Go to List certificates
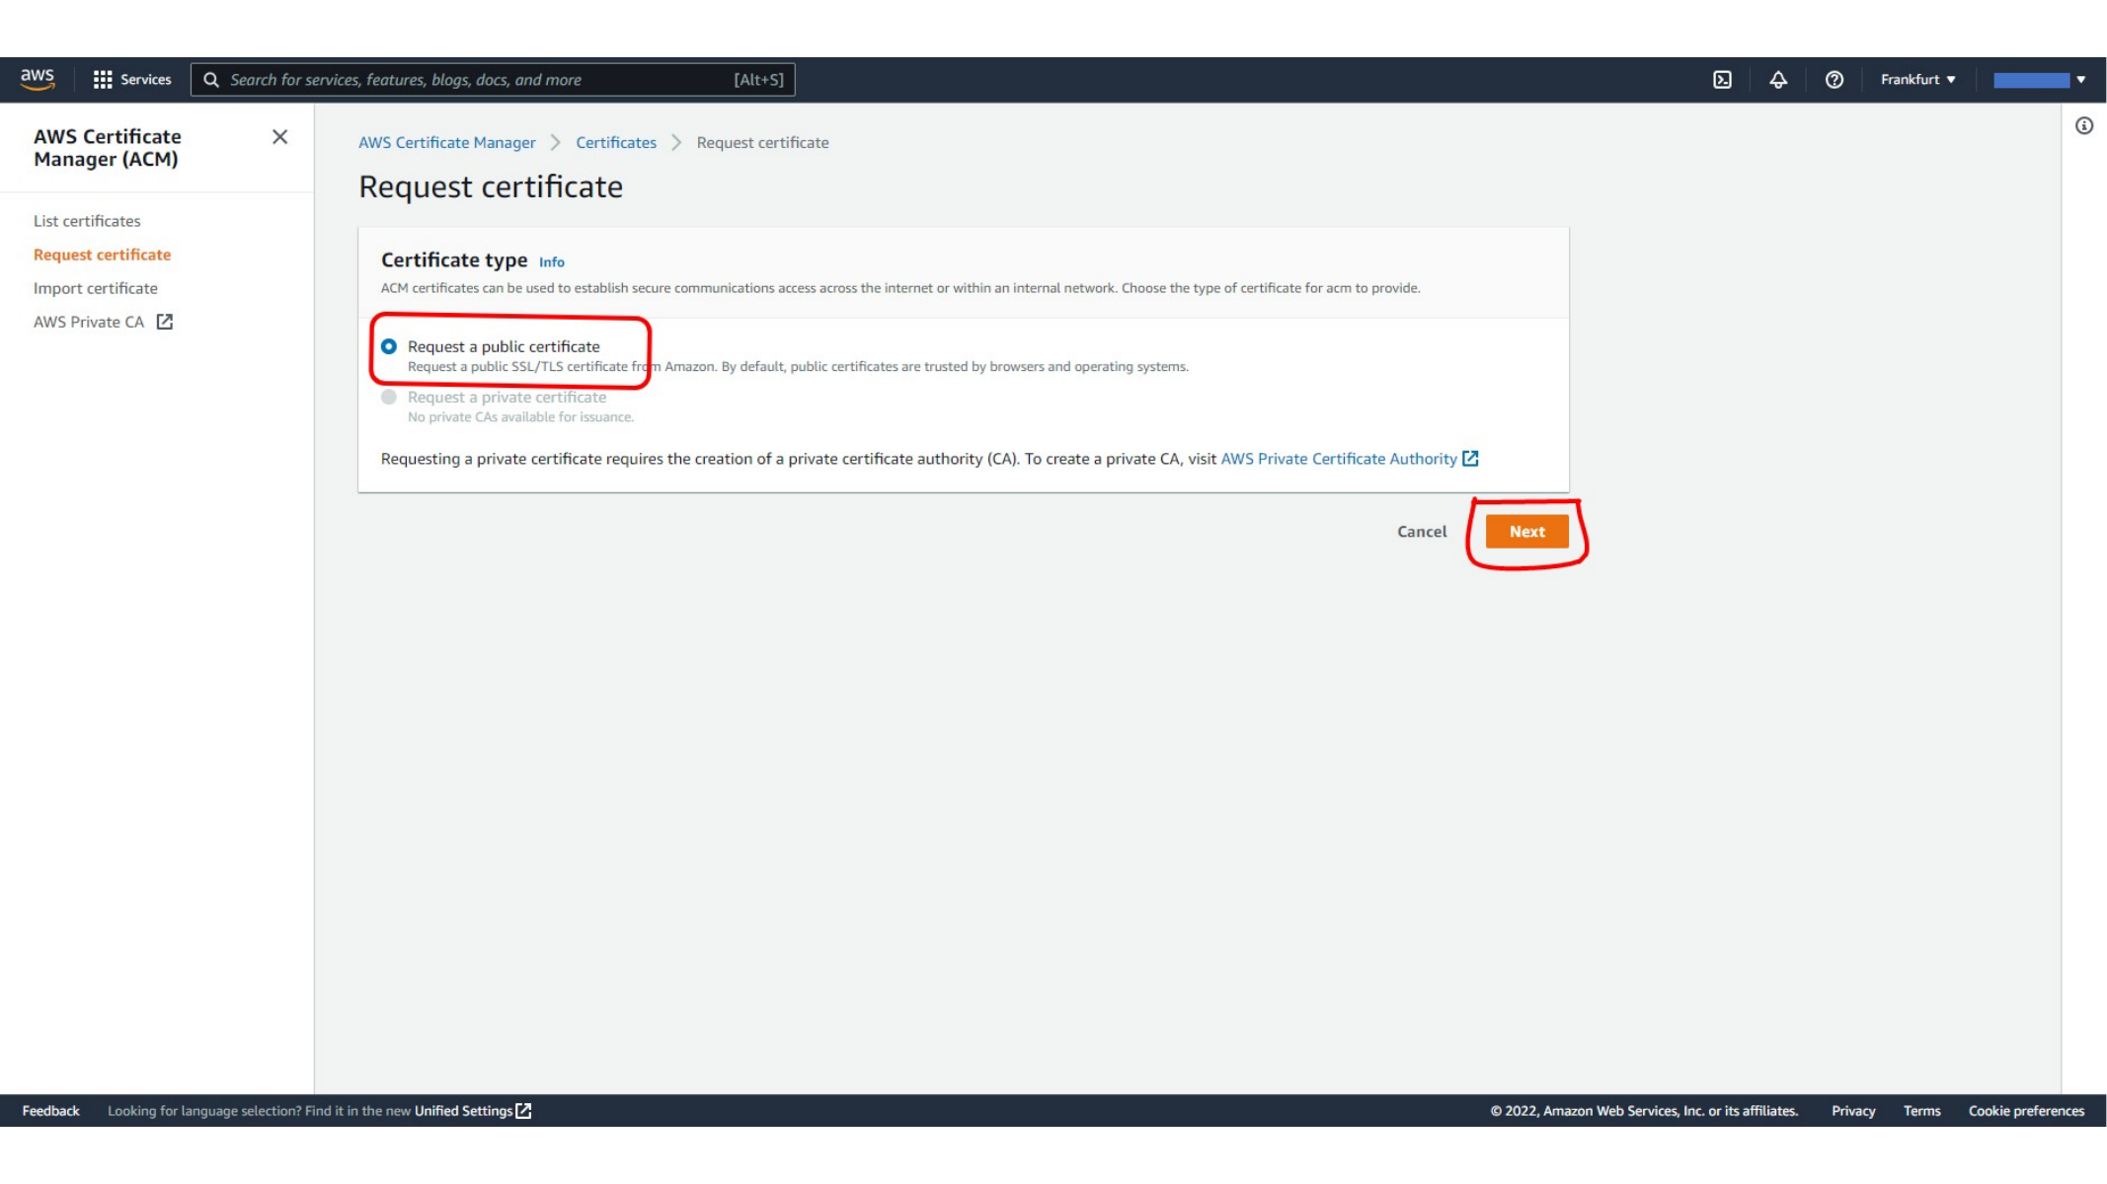Screen dimensions: 2107x1184 [87, 221]
